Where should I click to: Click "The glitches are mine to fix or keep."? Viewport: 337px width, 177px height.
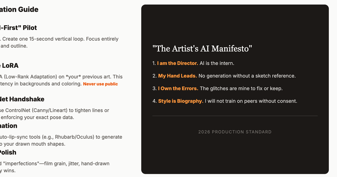pos(241,88)
